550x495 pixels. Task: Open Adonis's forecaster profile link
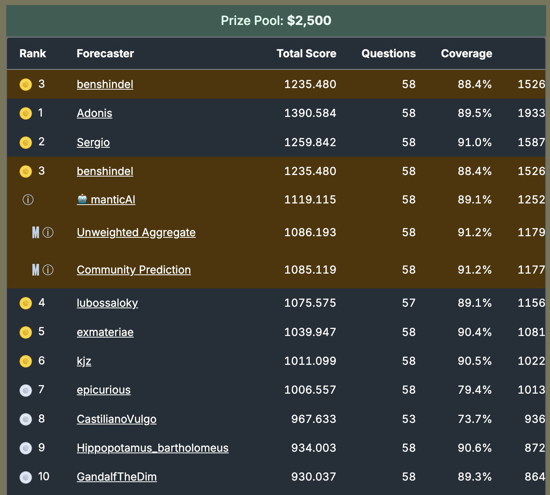(94, 113)
